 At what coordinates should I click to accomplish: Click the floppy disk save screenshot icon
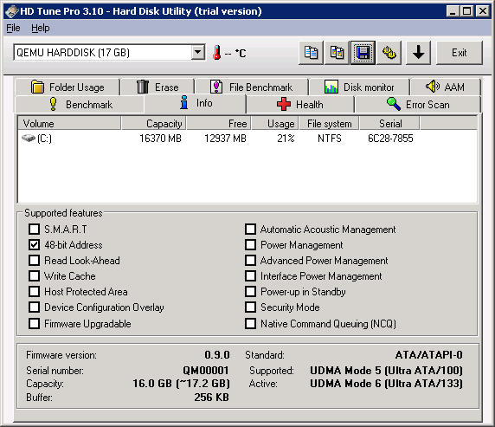coord(363,53)
